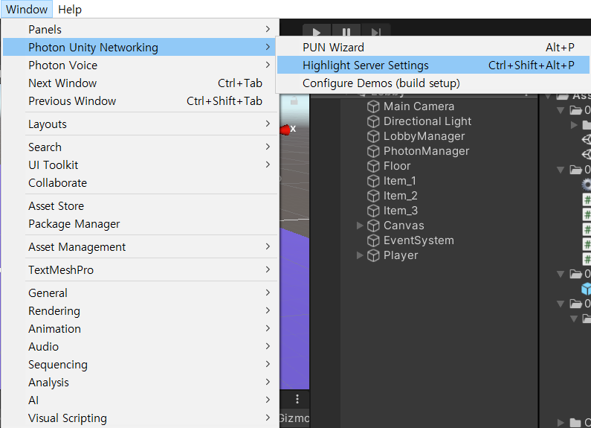Click the Step frame button
Viewport: 591px width, 428px height.
coord(375,31)
